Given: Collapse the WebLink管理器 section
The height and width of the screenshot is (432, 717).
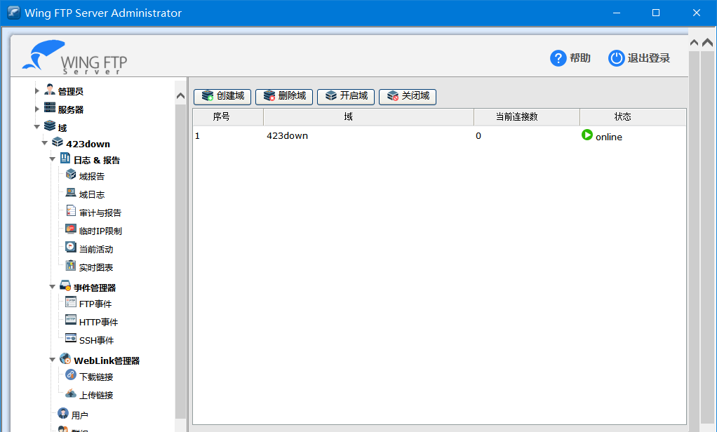Looking at the screenshot, I should (53, 360).
